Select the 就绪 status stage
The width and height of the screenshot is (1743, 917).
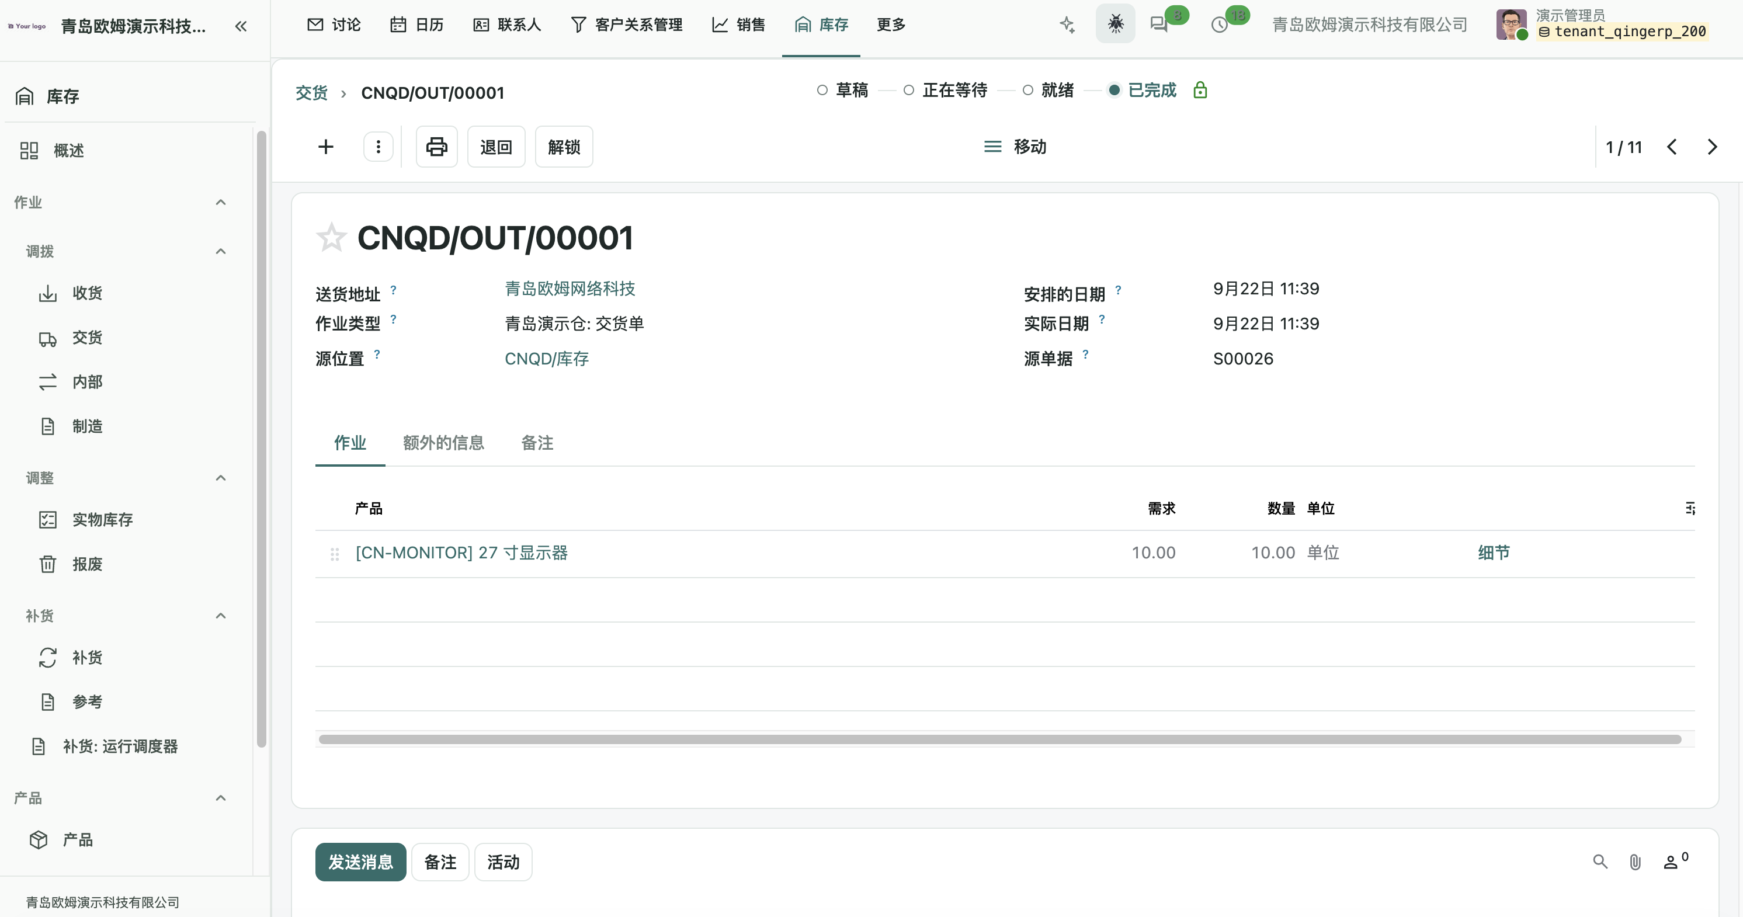1048,90
